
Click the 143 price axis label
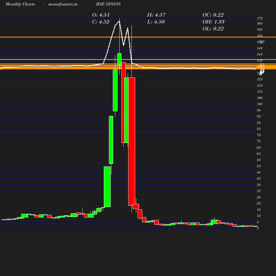(260, 55)
